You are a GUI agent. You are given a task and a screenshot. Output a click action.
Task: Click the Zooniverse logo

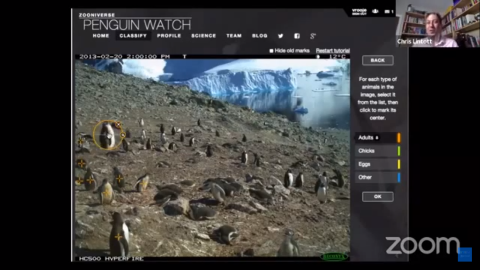pyautogui.click(x=97, y=15)
